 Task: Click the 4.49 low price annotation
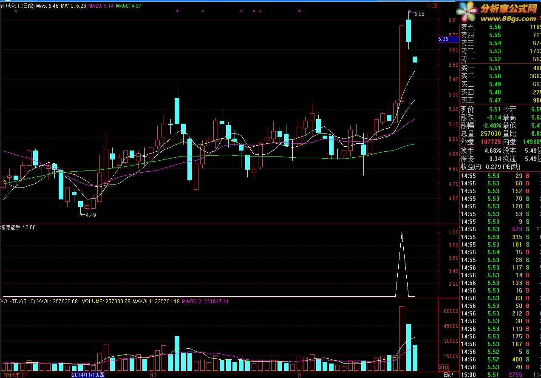tap(91, 215)
